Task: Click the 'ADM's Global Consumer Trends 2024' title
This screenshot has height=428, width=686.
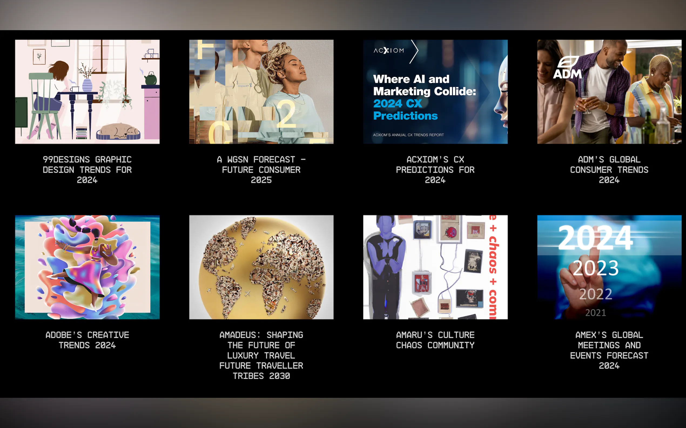Action: tap(609, 170)
